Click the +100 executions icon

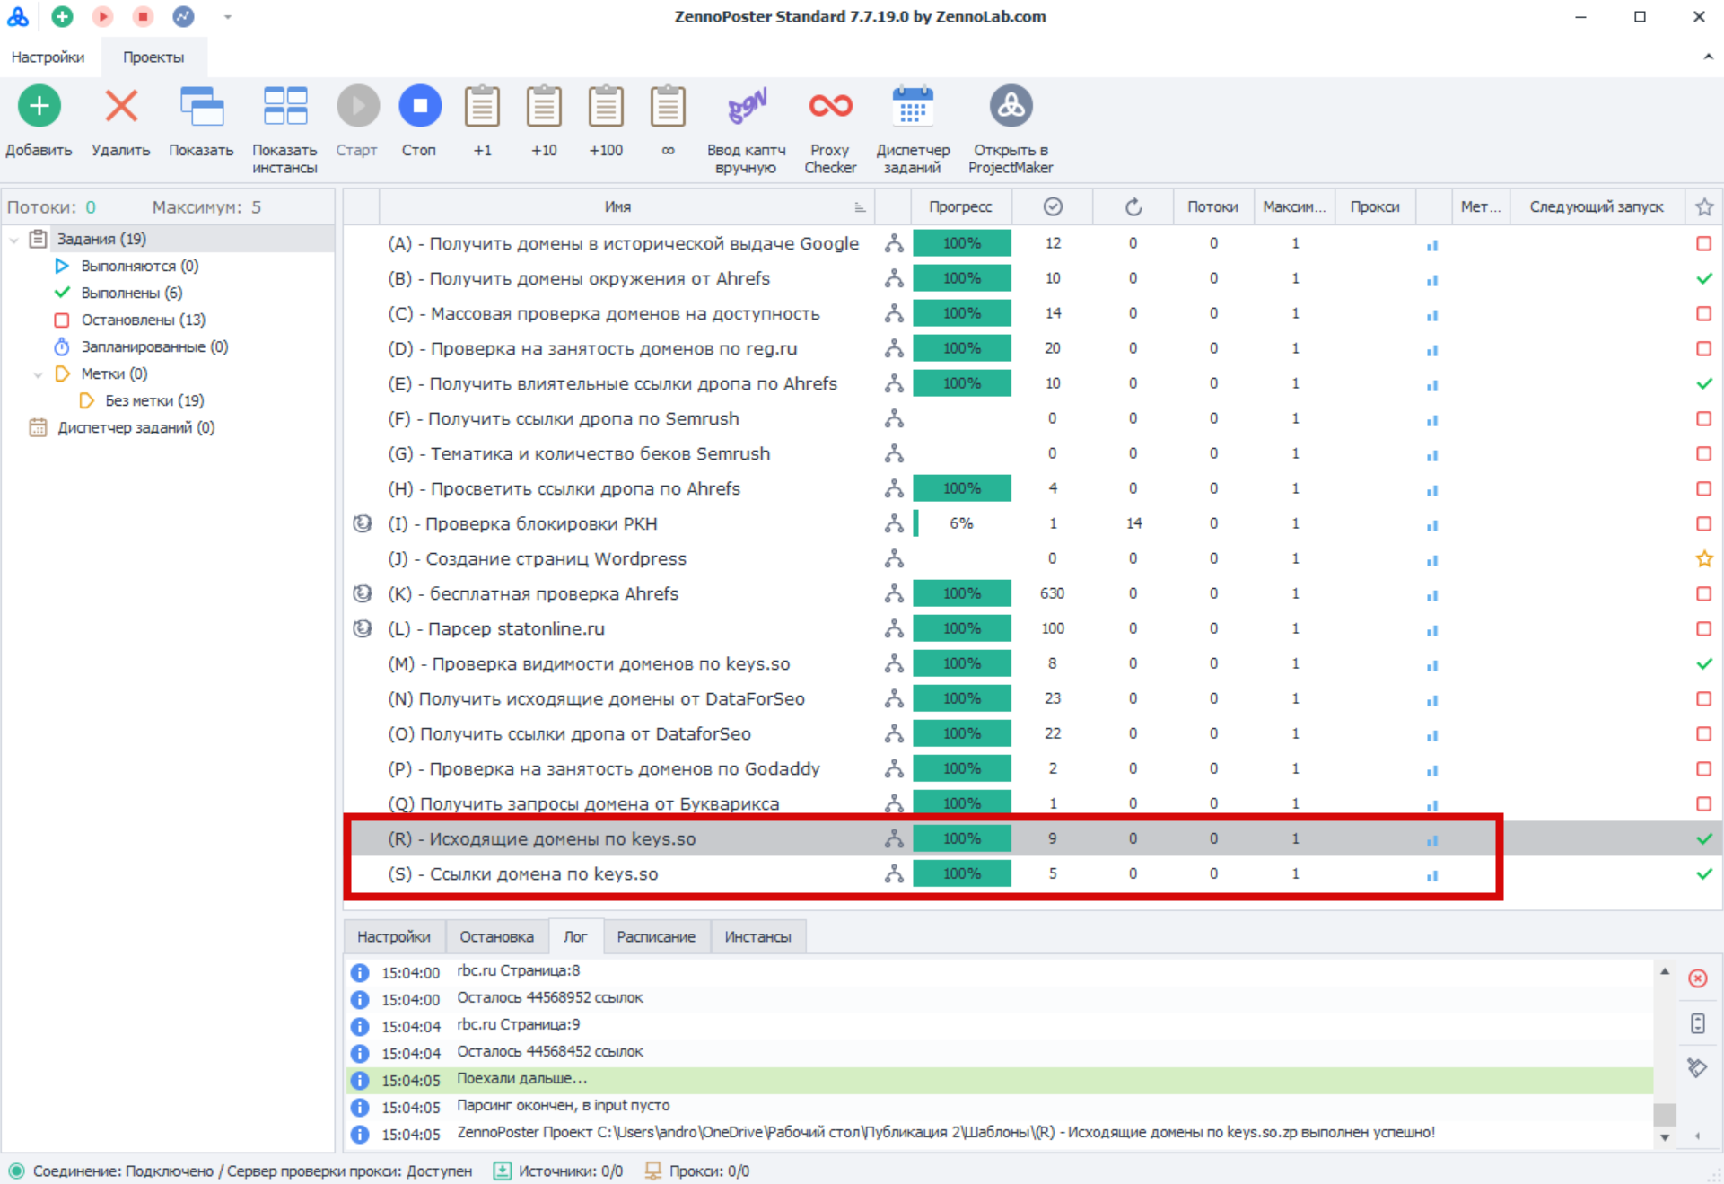click(x=606, y=106)
